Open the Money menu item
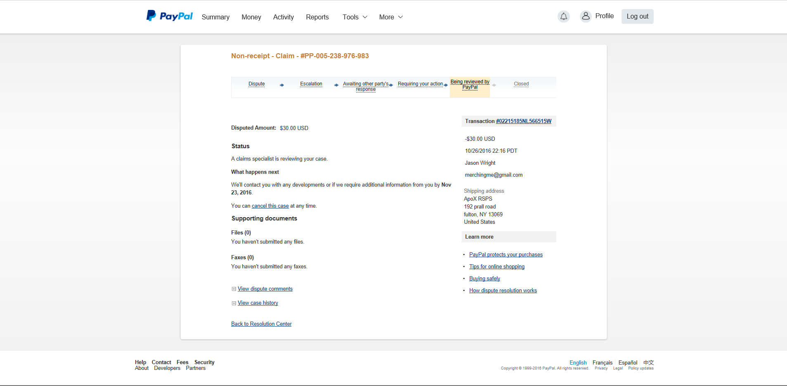Screen dimensions: 787x386 click(251, 17)
